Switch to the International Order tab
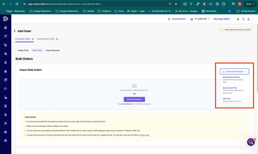258x154 pixels. 46,39
